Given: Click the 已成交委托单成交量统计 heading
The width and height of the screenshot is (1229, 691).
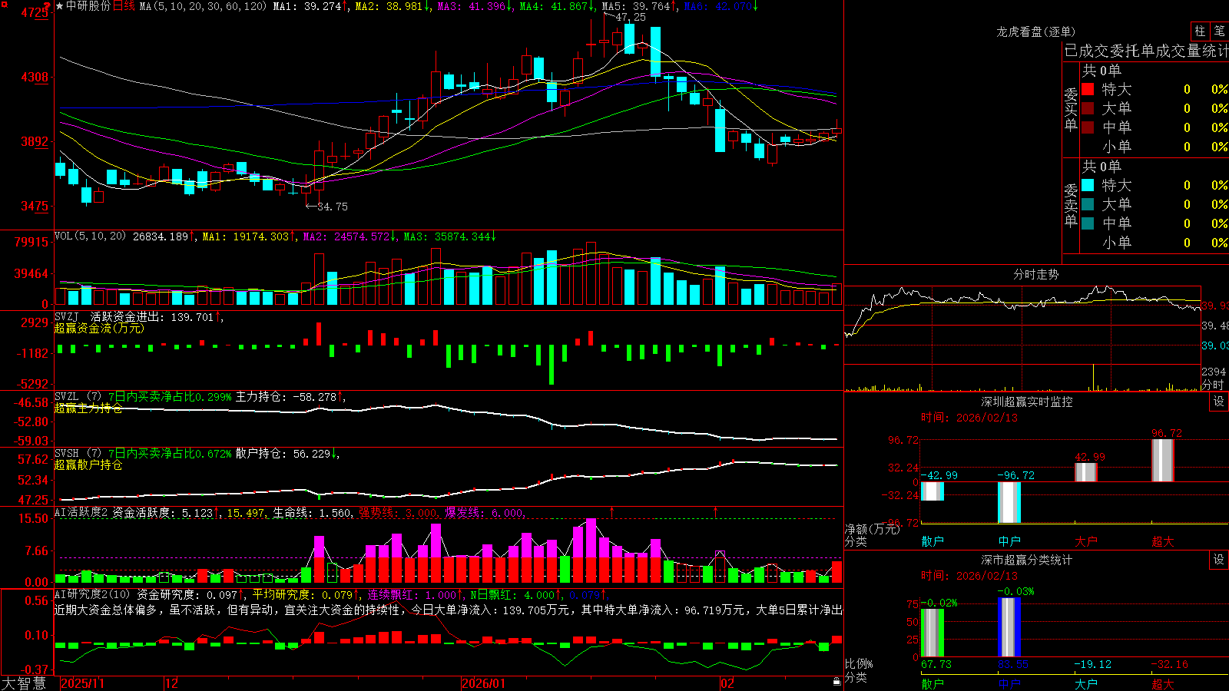Looking at the screenshot, I should click(1146, 51).
